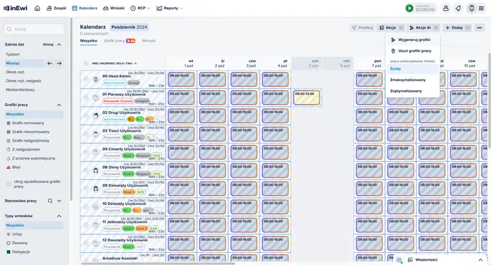Click search icon in Stanowisko pracy
The height and width of the screenshot is (265, 491).
[x=49, y=201]
